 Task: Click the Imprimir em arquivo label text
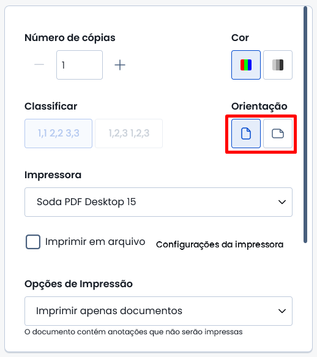[x=95, y=242]
